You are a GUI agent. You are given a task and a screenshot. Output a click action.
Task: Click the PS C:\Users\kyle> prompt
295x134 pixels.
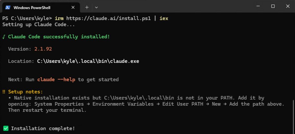(x=27, y=18)
